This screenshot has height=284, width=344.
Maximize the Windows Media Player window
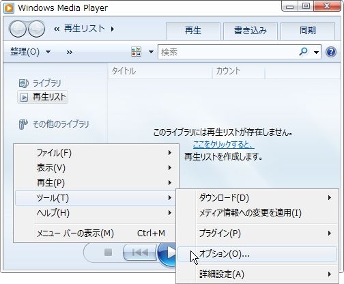click(306, 6)
